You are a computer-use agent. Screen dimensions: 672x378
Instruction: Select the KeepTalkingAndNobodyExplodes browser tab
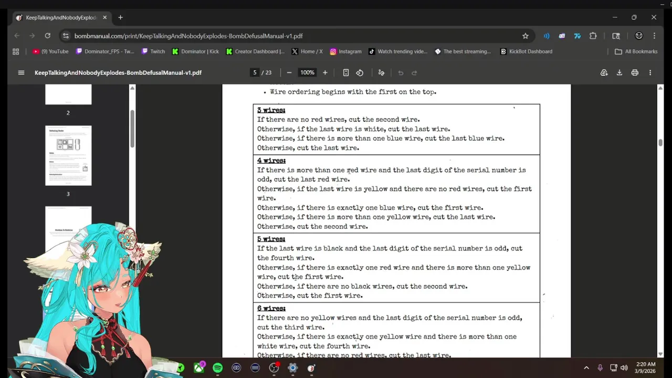(61, 17)
